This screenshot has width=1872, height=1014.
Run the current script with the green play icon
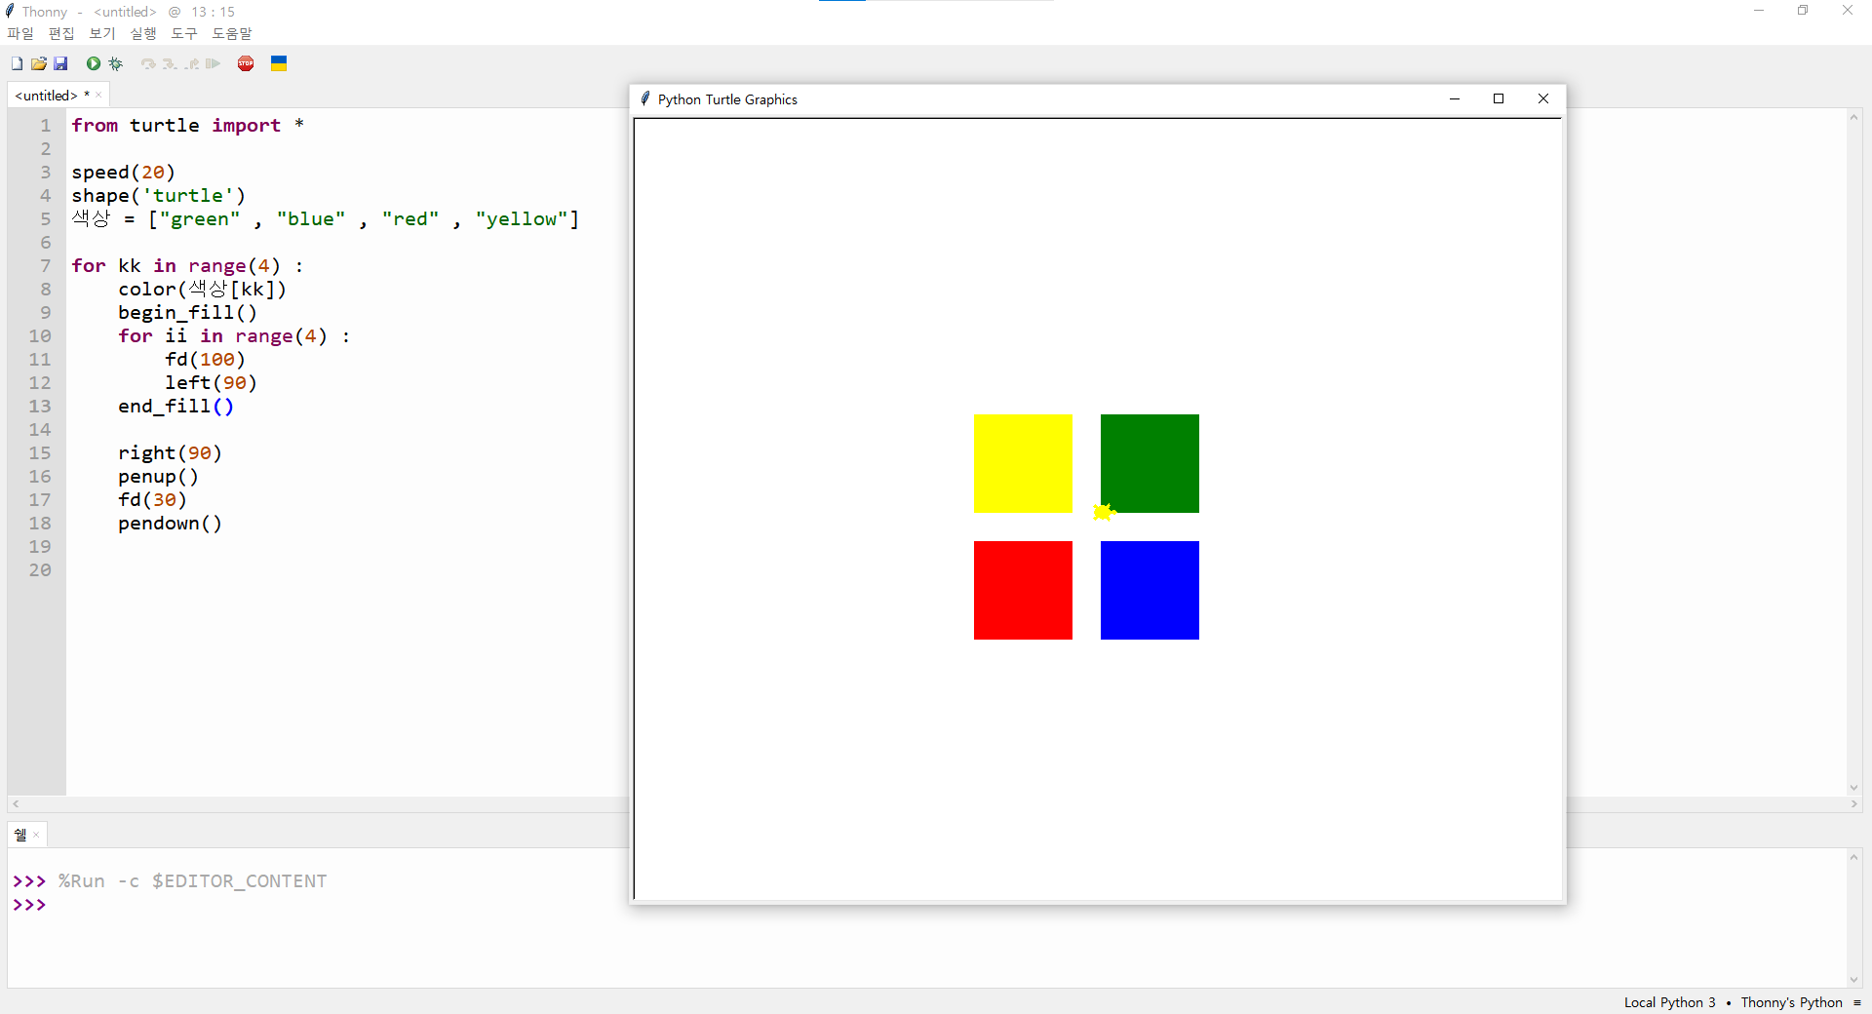[x=94, y=63]
